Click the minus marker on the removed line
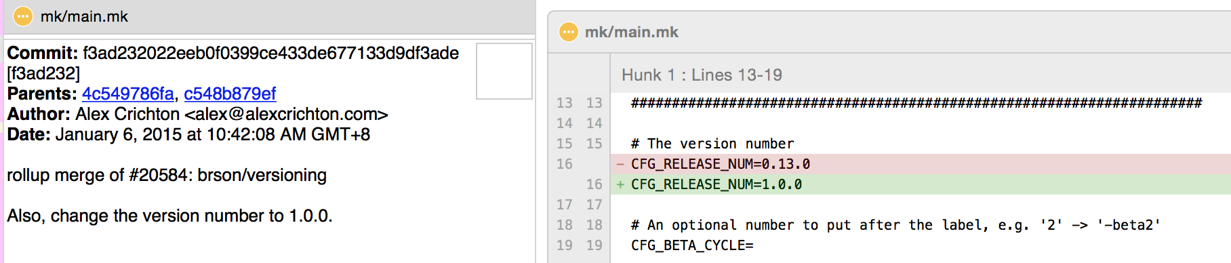Image resolution: width=1231 pixels, height=263 pixels. click(x=620, y=164)
